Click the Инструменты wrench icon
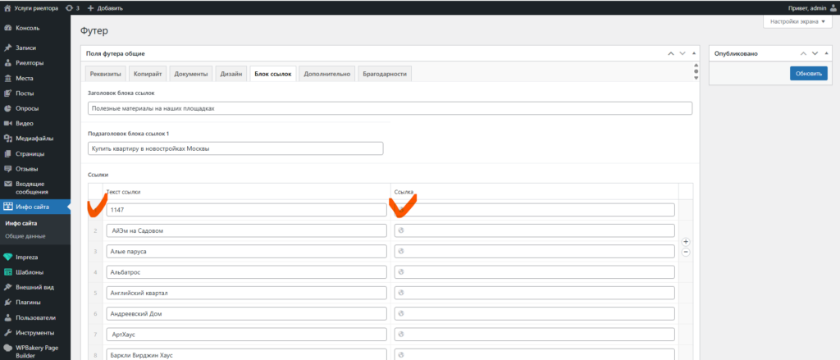The height and width of the screenshot is (360, 840). [x=8, y=332]
